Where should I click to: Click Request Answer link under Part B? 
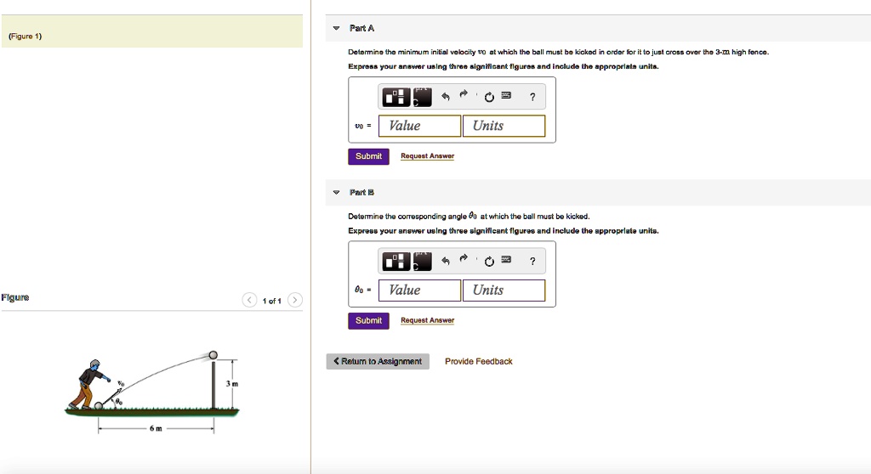[x=427, y=320]
